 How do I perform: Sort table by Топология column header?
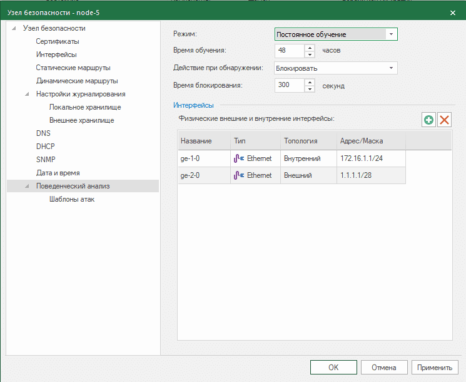coord(301,141)
